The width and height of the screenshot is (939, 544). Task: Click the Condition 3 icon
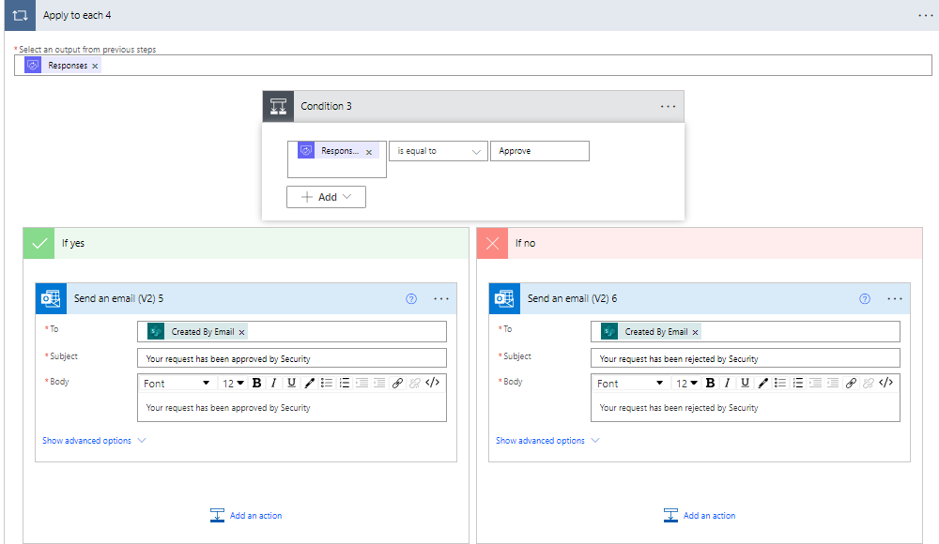(278, 107)
